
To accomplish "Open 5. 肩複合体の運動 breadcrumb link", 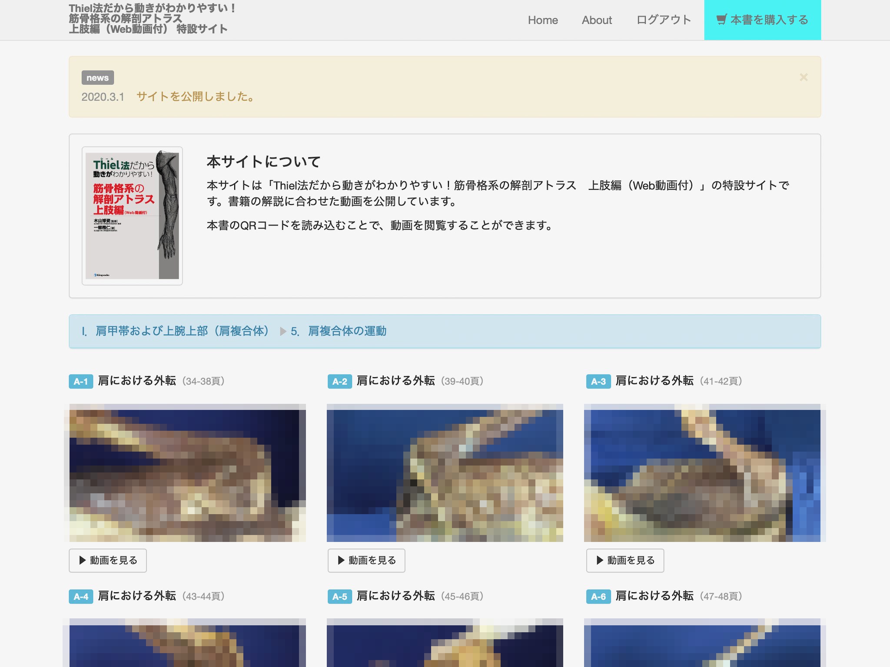I will pyautogui.click(x=339, y=331).
